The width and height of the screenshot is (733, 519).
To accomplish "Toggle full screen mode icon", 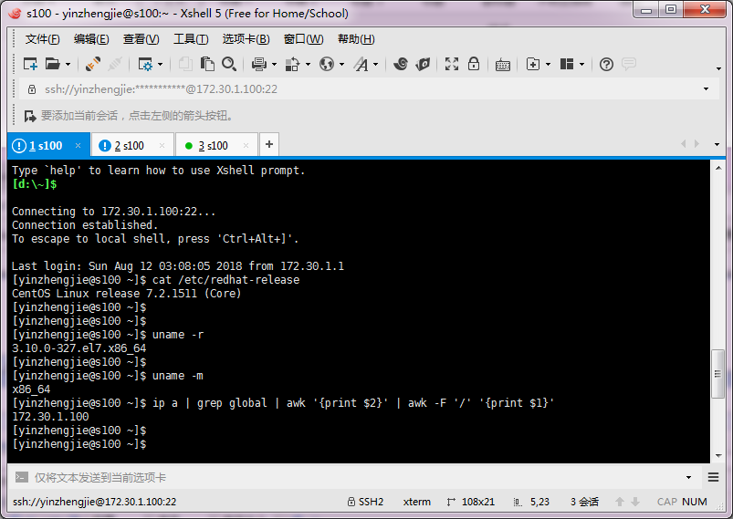I will click(x=452, y=64).
